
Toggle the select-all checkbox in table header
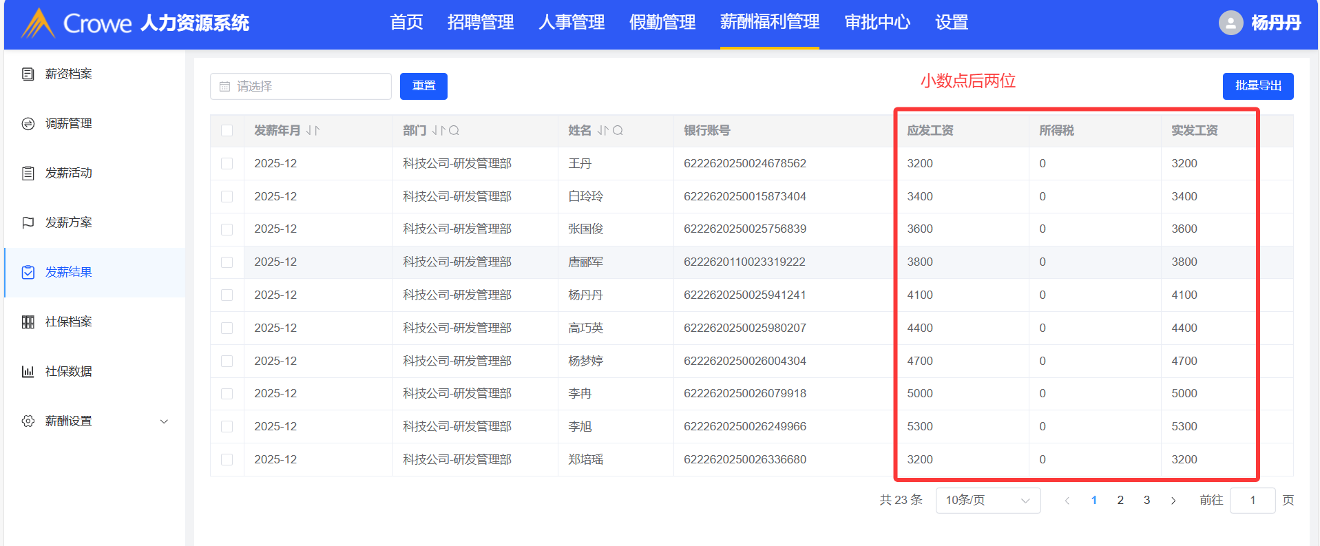[x=227, y=130]
